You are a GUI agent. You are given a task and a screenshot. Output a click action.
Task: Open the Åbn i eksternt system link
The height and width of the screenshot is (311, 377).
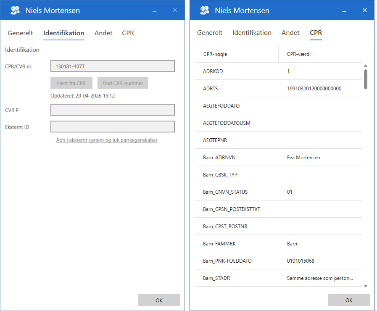point(107,140)
